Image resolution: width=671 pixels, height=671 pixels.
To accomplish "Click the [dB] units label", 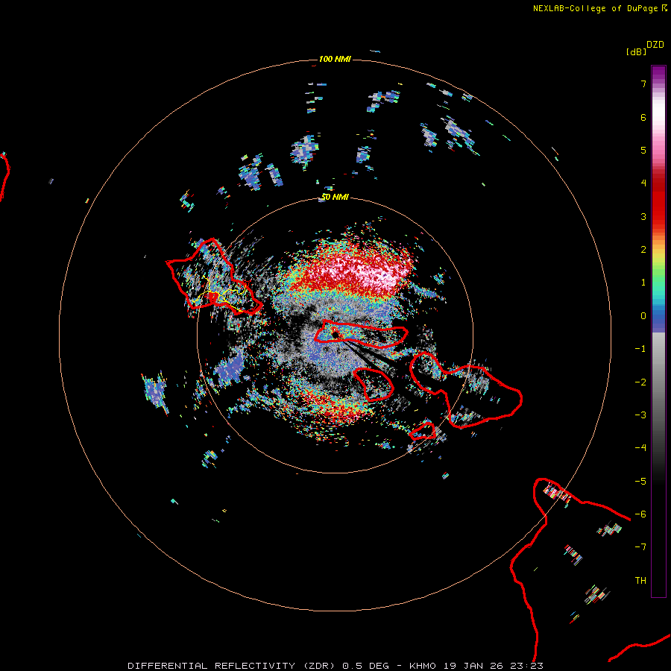I will tap(637, 51).
